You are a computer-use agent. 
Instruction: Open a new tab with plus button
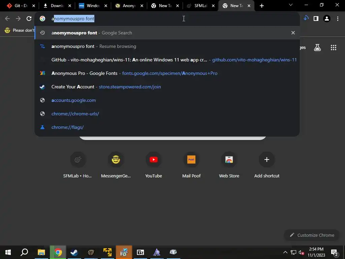tap(261, 6)
